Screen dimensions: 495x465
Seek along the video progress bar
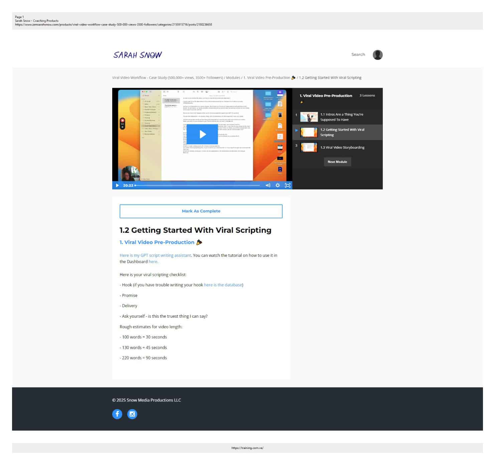[197, 185]
